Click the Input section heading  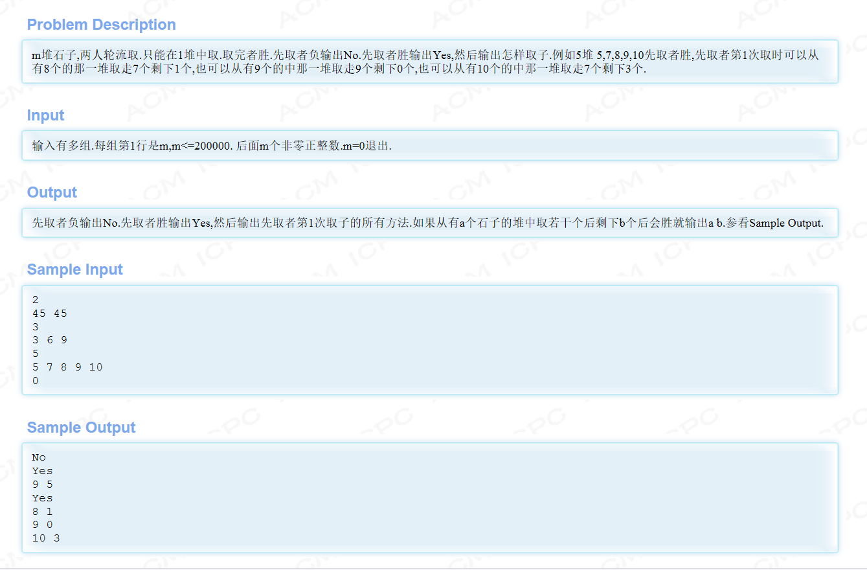point(45,115)
